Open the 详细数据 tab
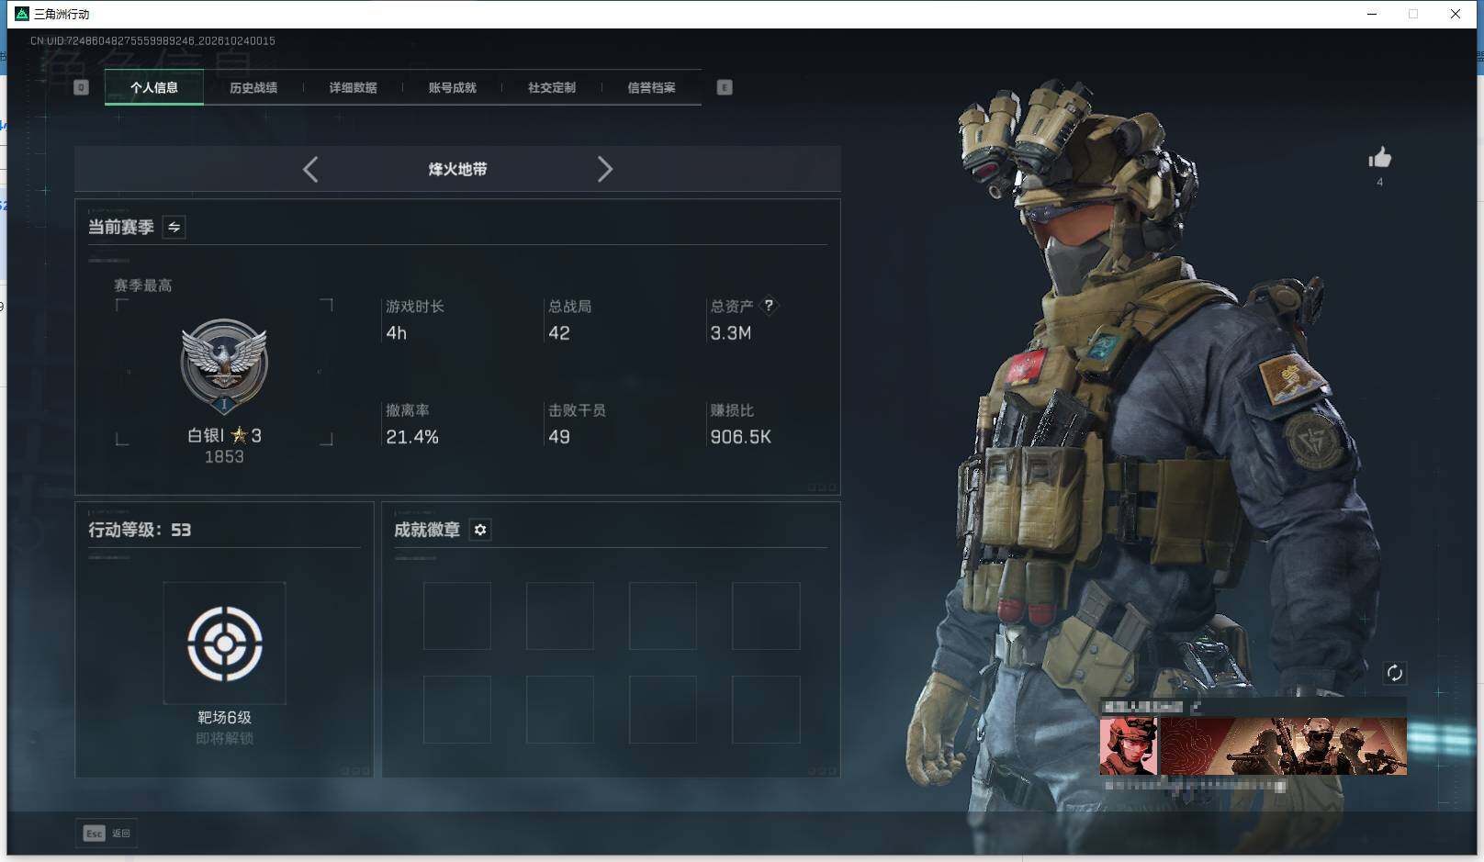The width and height of the screenshot is (1484, 862). point(353,87)
